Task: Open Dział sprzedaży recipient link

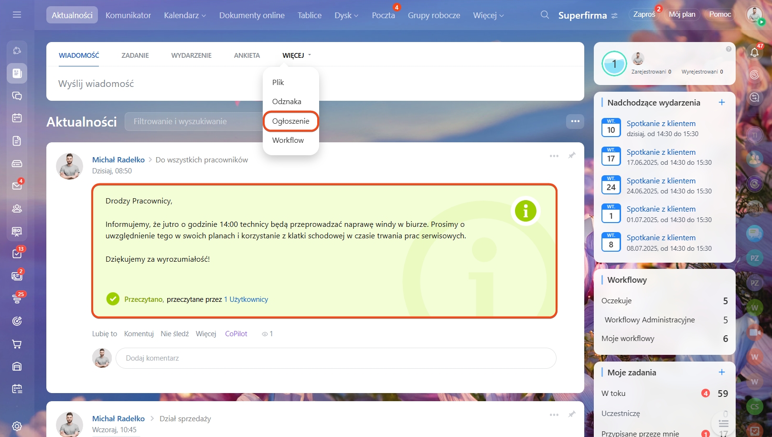Action: [185, 419]
